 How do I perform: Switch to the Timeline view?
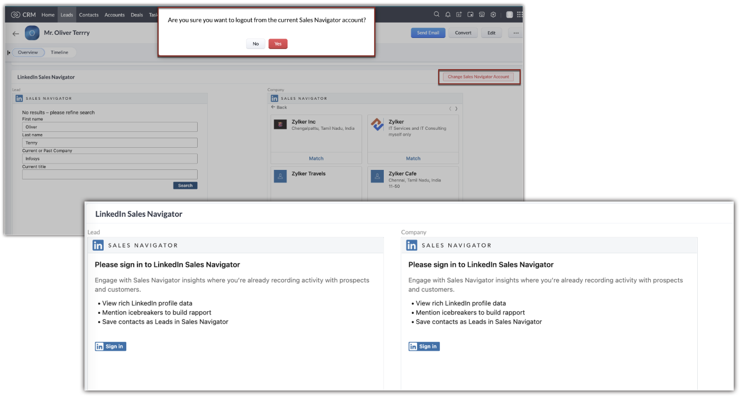[60, 52]
